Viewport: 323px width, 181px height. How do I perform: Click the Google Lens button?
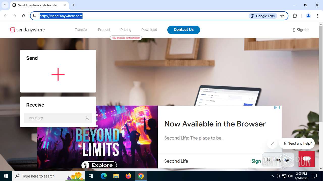(263, 16)
